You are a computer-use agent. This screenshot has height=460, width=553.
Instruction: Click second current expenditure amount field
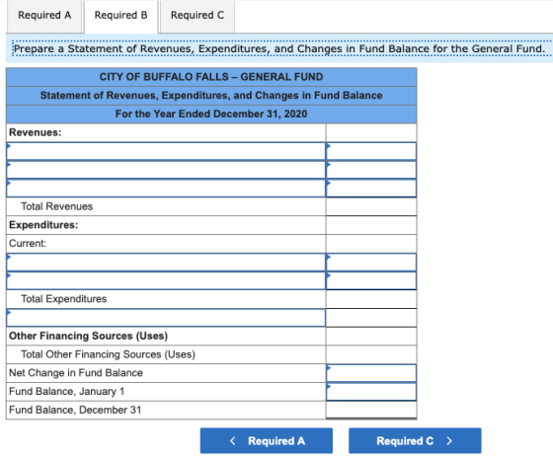click(x=371, y=280)
